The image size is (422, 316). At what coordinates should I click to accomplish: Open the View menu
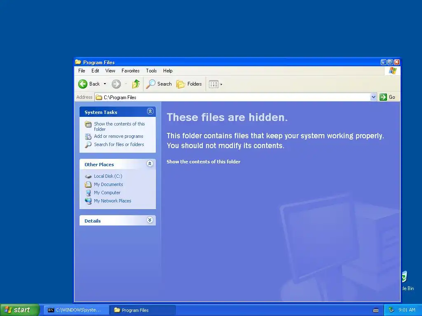click(x=110, y=71)
